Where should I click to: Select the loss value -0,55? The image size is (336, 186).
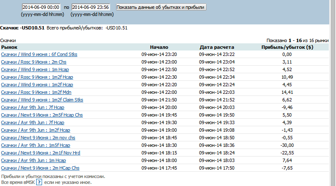tap(287, 138)
